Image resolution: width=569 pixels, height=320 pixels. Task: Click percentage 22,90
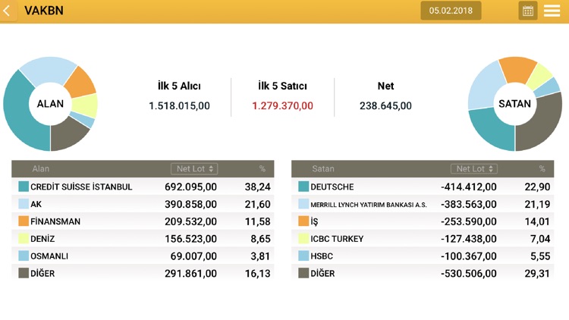(537, 187)
